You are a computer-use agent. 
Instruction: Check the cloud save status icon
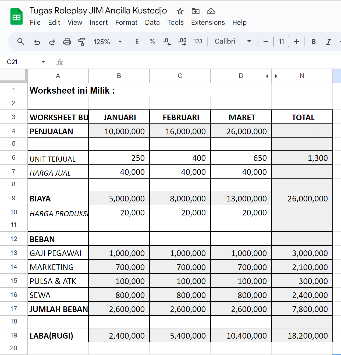(211, 11)
